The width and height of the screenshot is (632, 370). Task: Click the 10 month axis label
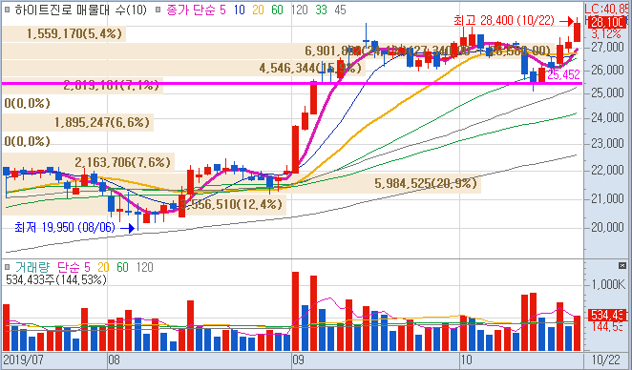tap(466, 360)
